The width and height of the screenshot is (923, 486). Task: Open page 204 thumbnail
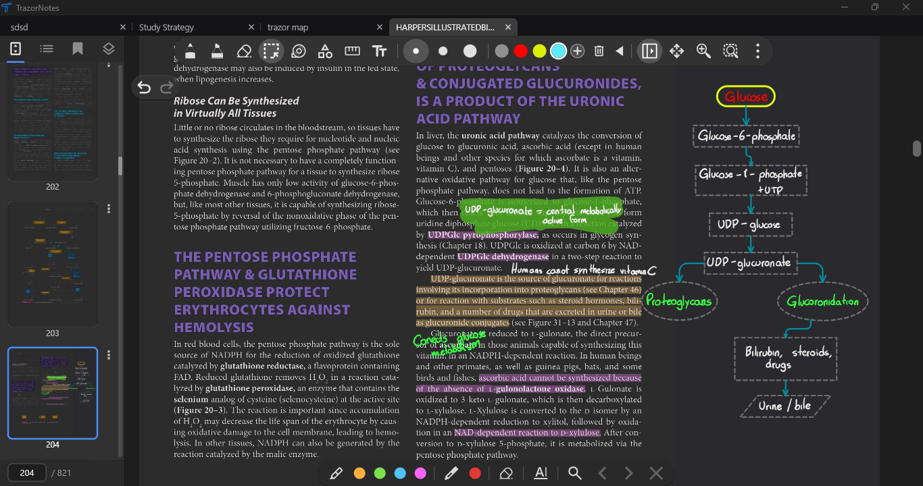pyautogui.click(x=53, y=393)
